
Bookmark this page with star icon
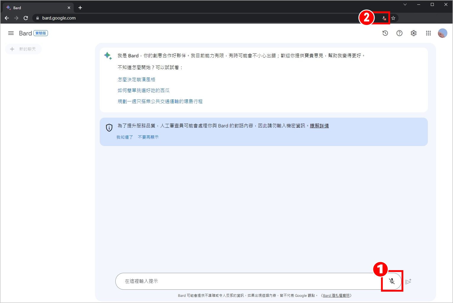coord(393,18)
